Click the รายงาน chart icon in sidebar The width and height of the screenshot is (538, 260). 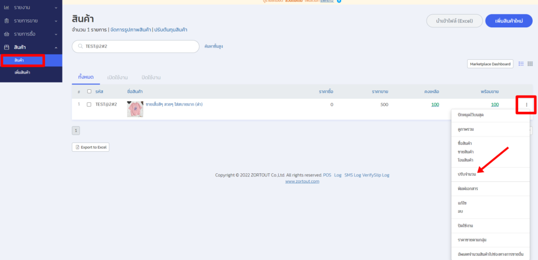click(x=6, y=7)
